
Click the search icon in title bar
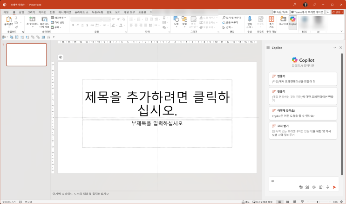click(x=295, y=4)
